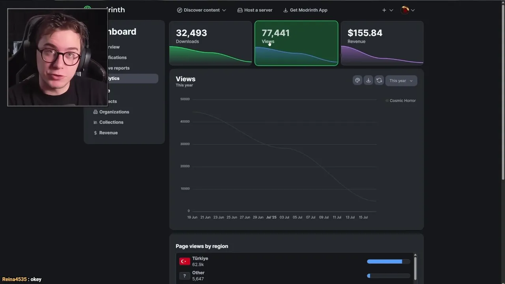Click the Page views by region heading
The height and width of the screenshot is (284, 505).
pyautogui.click(x=202, y=246)
